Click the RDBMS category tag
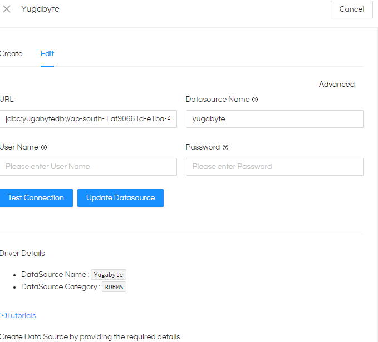The width and height of the screenshot is (378, 342). click(x=114, y=287)
